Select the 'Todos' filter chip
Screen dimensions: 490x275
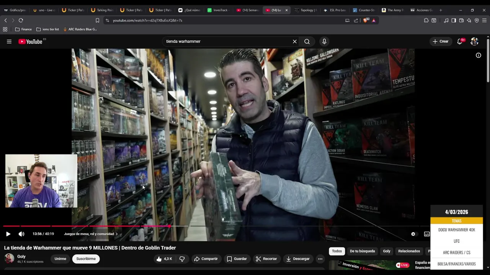click(x=337, y=251)
